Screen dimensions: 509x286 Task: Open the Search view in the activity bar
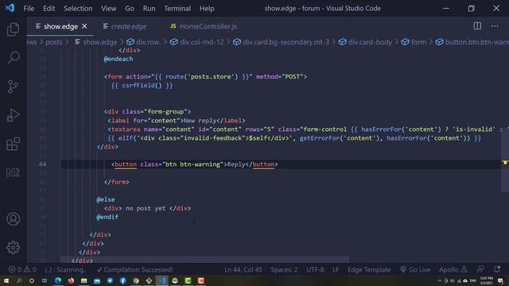coord(13,58)
